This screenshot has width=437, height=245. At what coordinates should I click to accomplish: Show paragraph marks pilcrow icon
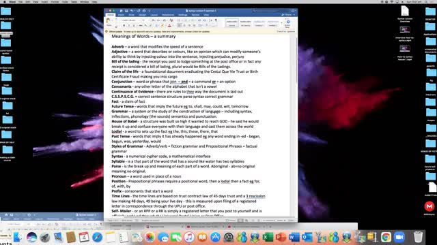pos(216,20)
